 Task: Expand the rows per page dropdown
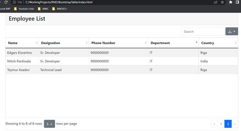coord(49,124)
